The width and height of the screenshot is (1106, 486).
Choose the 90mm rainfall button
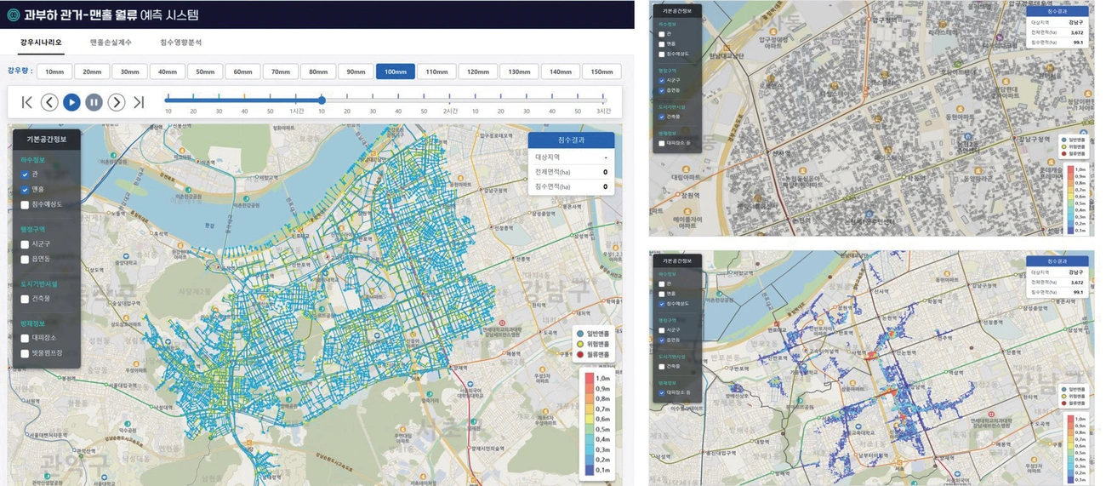356,71
